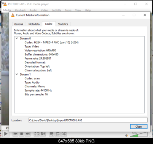Screen dimensions: 153x144
Task: Click the VLC cone icon in main window
Action: pyautogui.click(x=5, y=4)
